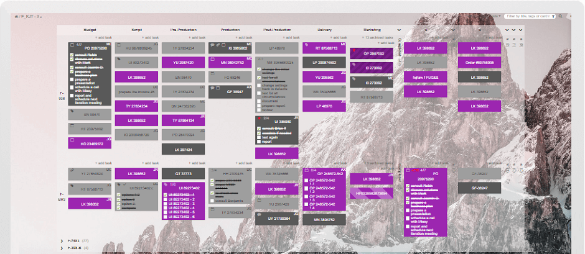Viewport: 585px width, 254px height.
Task: Click tag icon on UI 89273402 c card
Action: click(x=119, y=184)
